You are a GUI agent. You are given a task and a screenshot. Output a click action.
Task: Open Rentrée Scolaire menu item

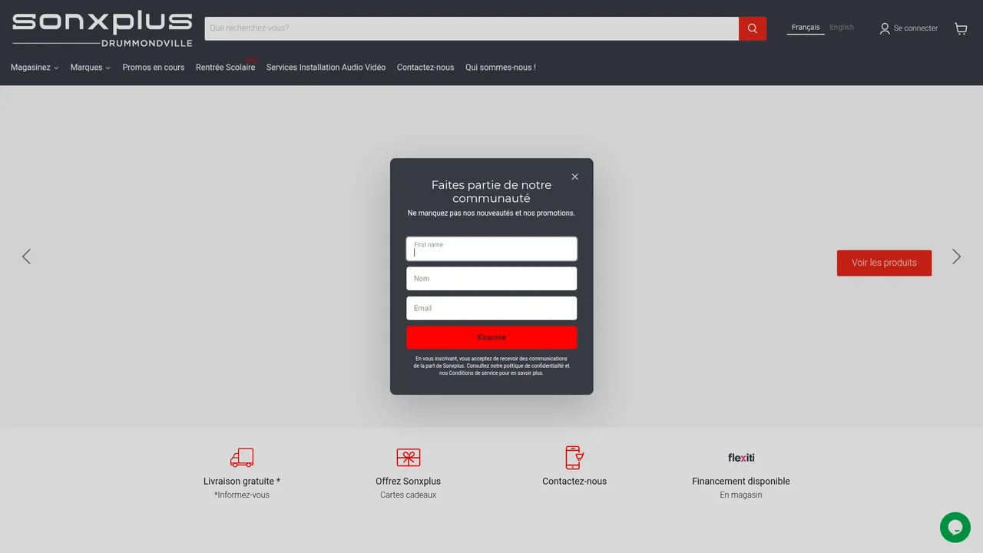[x=225, y=68]
